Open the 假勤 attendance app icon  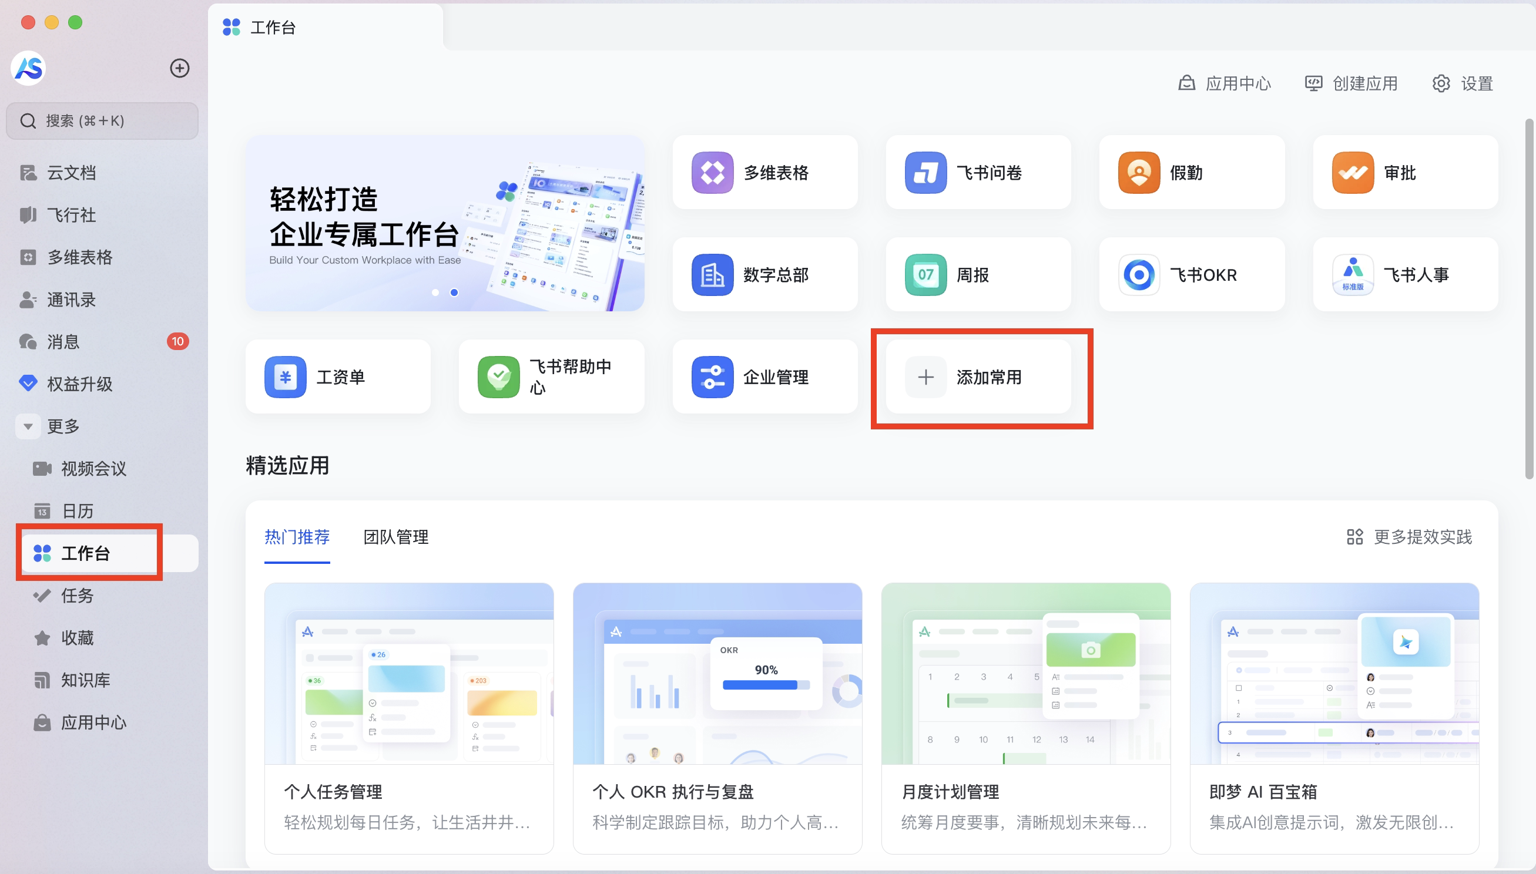1139,173
